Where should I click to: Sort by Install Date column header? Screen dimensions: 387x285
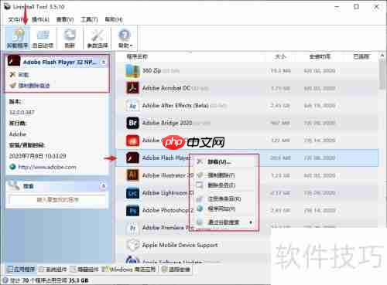click(x=320, y=56)
